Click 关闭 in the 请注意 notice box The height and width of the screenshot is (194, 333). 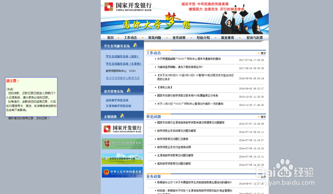click(10, 89)
